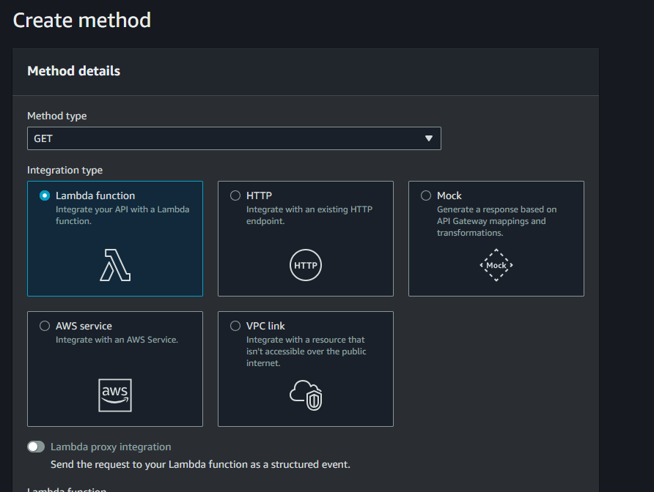Enable Lambda proxy integration

[36, 446]
